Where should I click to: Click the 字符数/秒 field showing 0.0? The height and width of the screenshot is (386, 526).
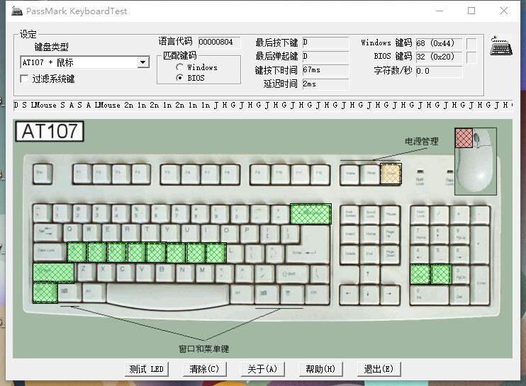[439, 71]
